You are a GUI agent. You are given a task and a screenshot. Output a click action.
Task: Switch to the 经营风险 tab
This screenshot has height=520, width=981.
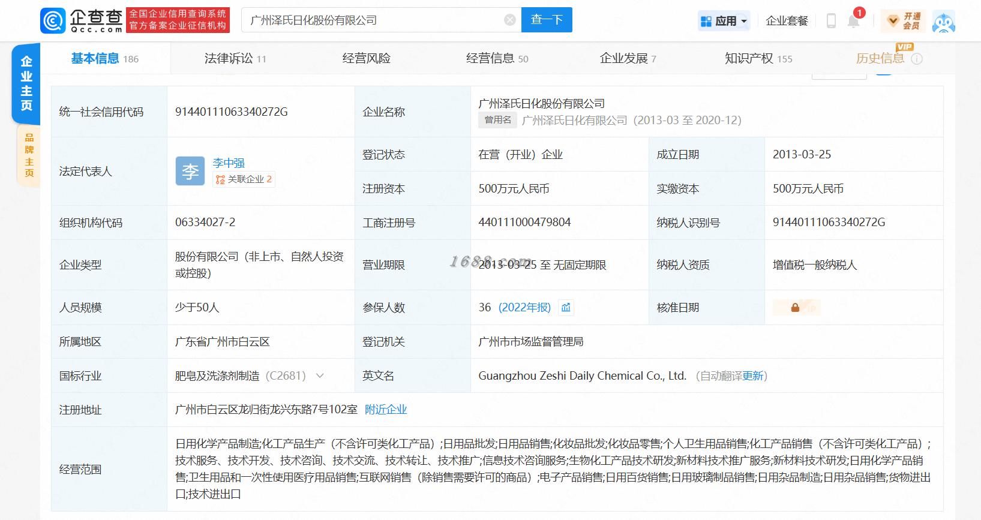366,58
